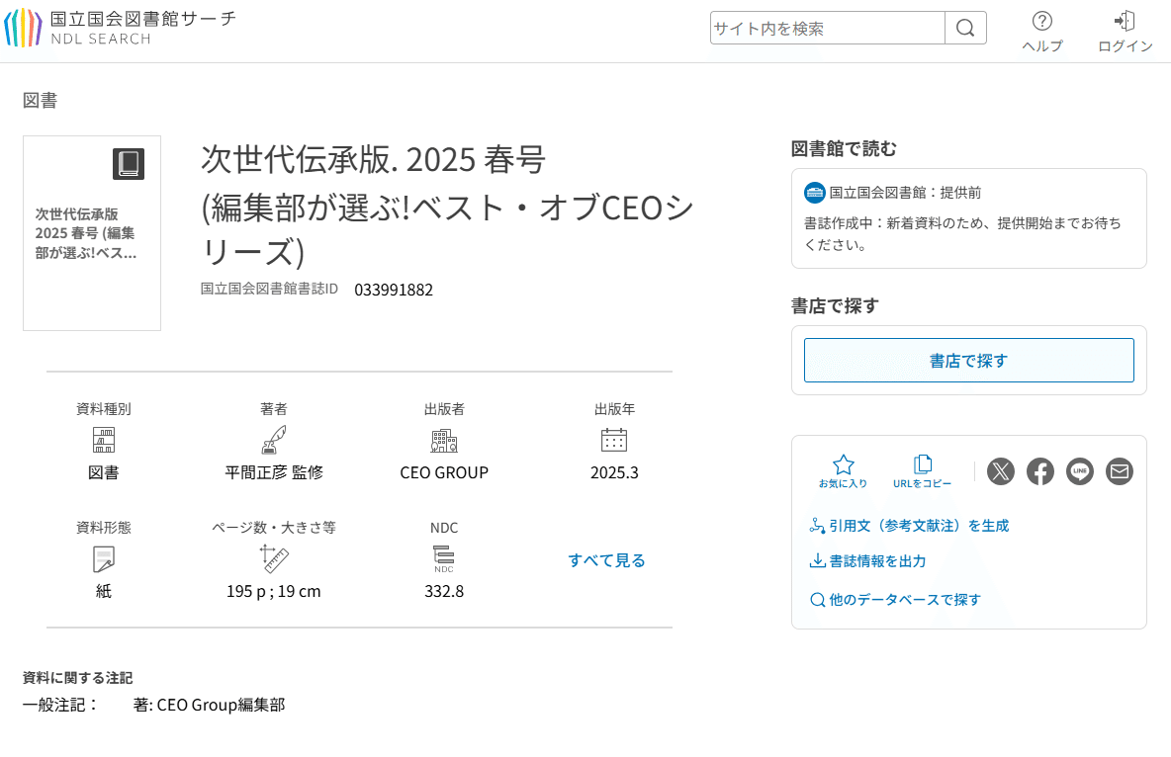Click the NDC value 332.8

(x=444, y=591)
